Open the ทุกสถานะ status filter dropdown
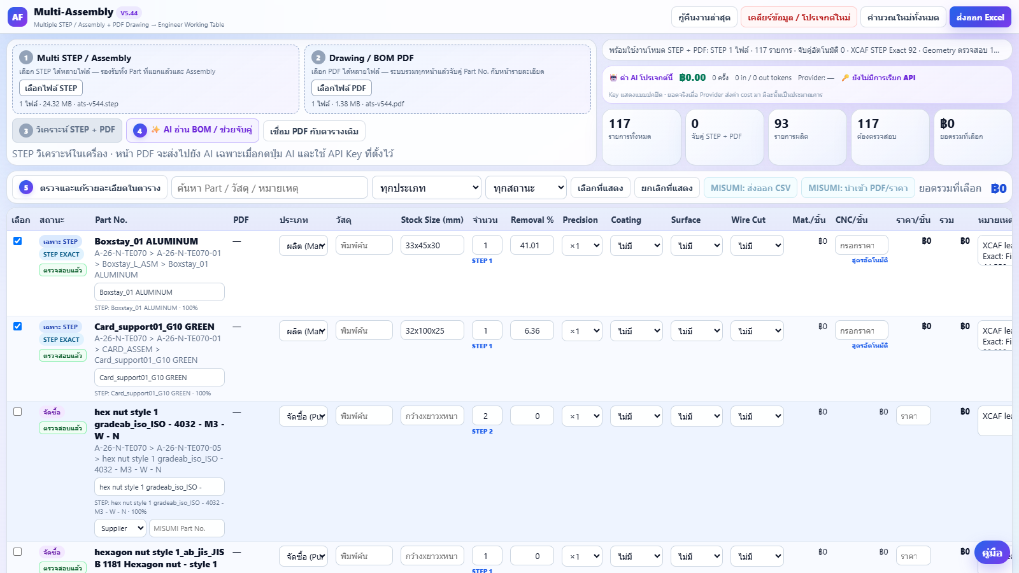Viewport: 1019px width, 573px height. (x=526, y=188)
